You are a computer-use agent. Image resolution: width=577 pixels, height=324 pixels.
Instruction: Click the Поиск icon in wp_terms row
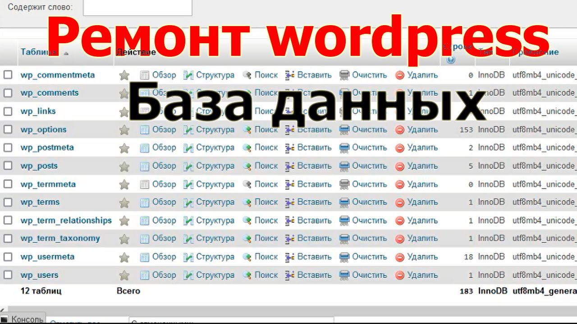point(247,202)
